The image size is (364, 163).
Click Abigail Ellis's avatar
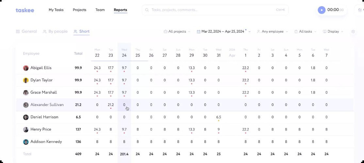click(26, 68)
